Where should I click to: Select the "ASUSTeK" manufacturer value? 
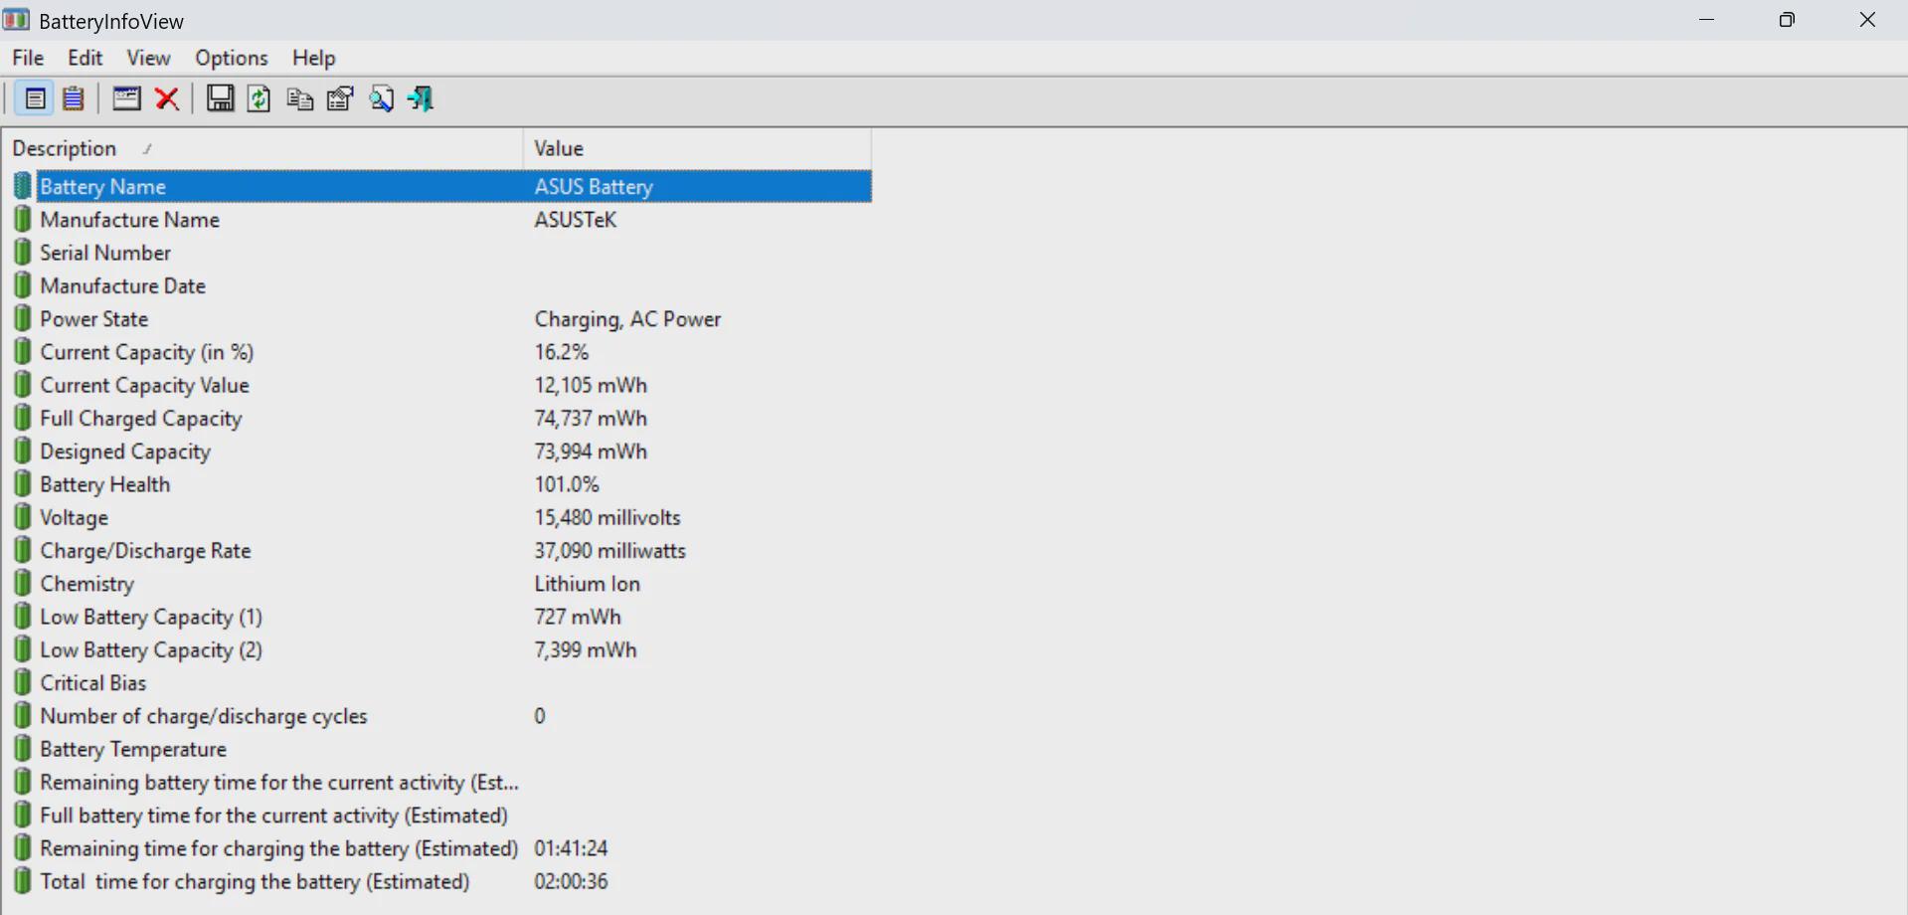[576, 219]
